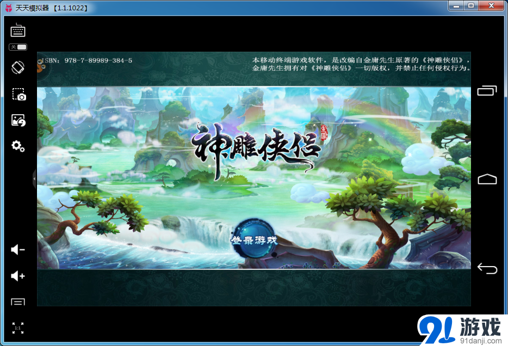The image size is (508, 346).
Task: Minimize the emulator window
Action: tap(456, 5)
